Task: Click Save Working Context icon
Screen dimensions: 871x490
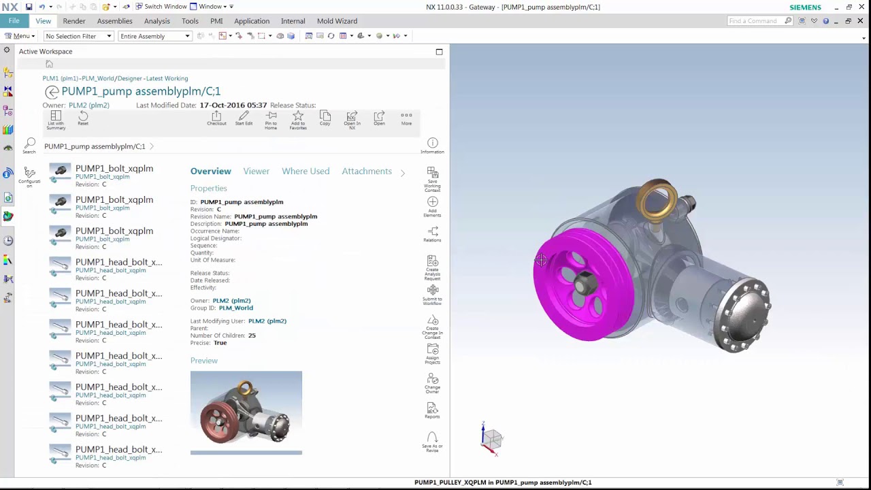Action: [432, 180]
